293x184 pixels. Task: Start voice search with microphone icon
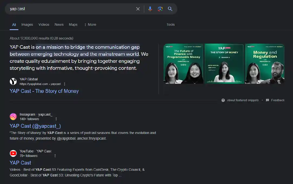[150, 9]
